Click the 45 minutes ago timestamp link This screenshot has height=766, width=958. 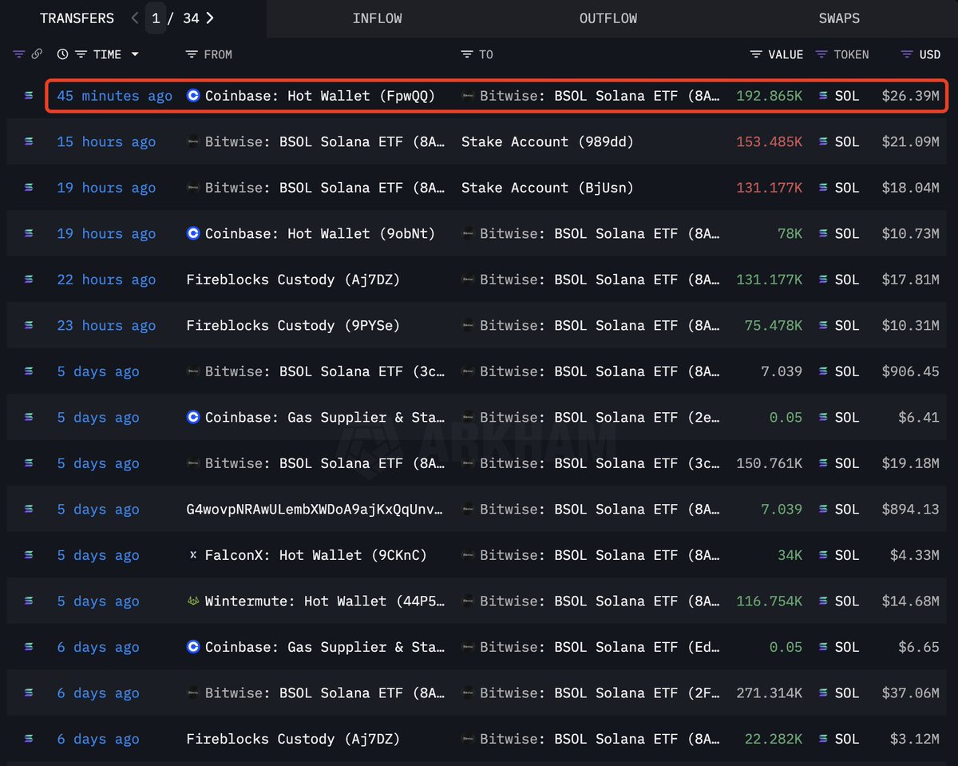click(113, 96)
